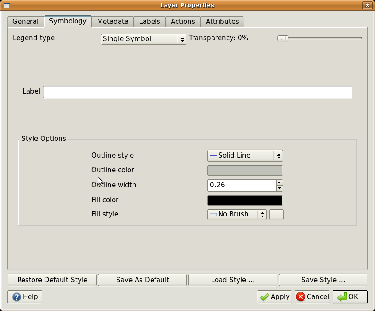Image resolution: width=375 pixels, height=311 pixels.
Task: Open the Attributes tab
Action: (222, 22)
